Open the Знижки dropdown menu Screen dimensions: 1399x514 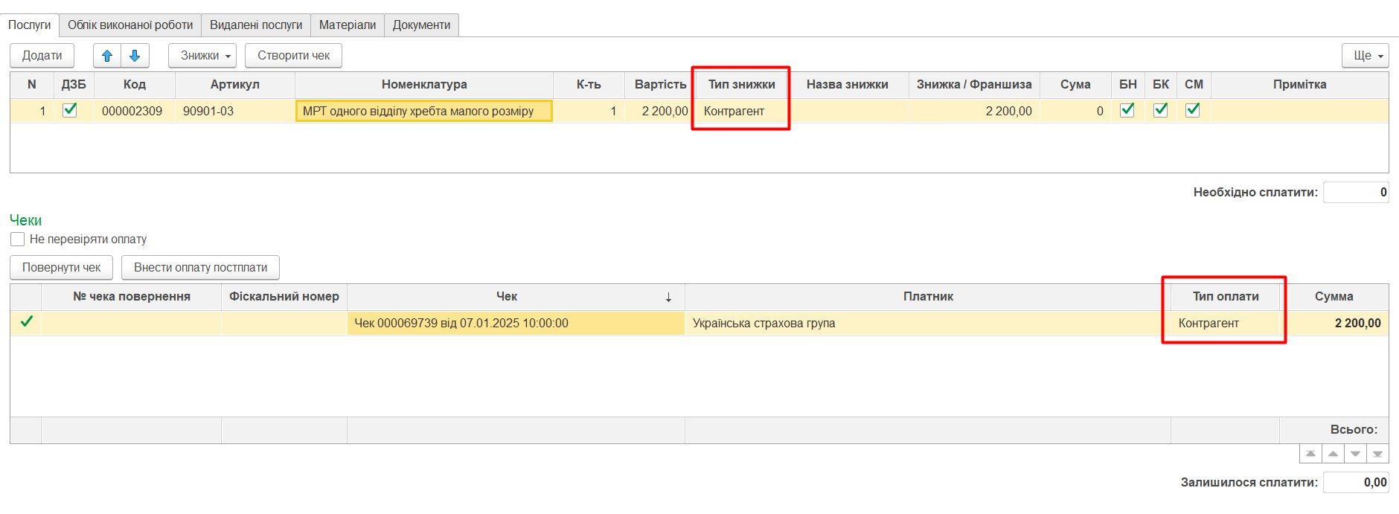click(x=202, y=56)
